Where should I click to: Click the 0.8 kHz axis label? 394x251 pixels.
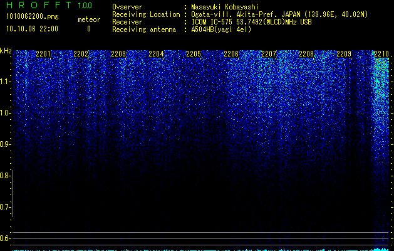click(x=5, y=176)
